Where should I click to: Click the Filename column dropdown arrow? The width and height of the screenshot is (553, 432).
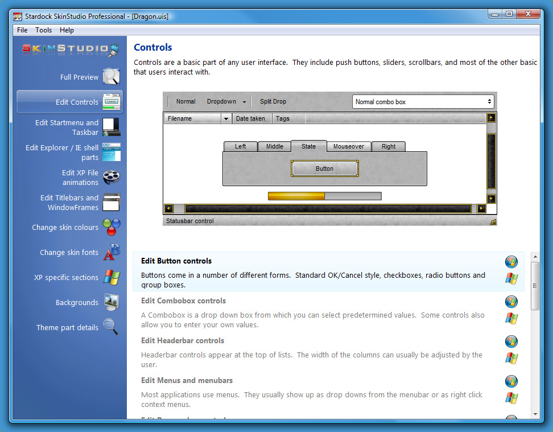[x=226, y=118]
